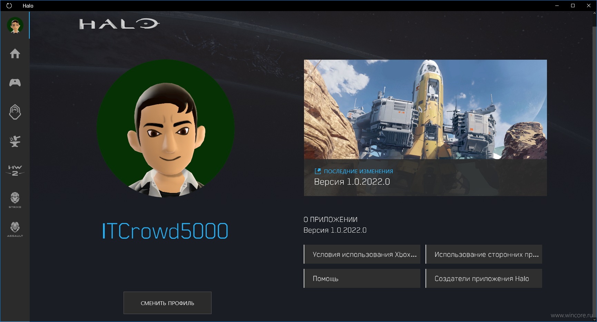Open Halo Wars 2 sidebar icon
This screenshot has width=597, height=322.
pyautogui.click(x=15, y=170)
